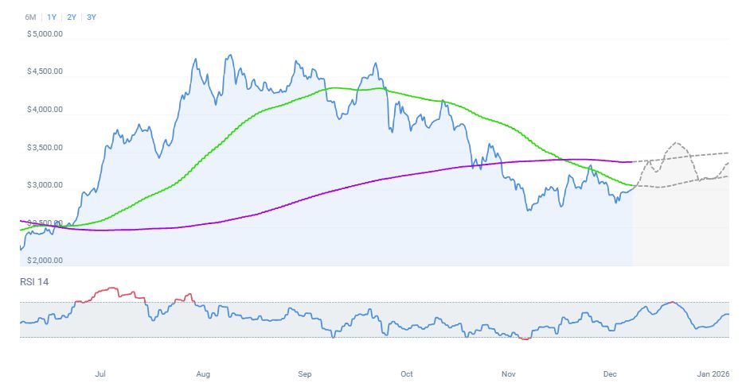The height and width of the screenshot is (387, 746).
Task: Click the $3,000.00 price axis label
Action: click(45, 185)
